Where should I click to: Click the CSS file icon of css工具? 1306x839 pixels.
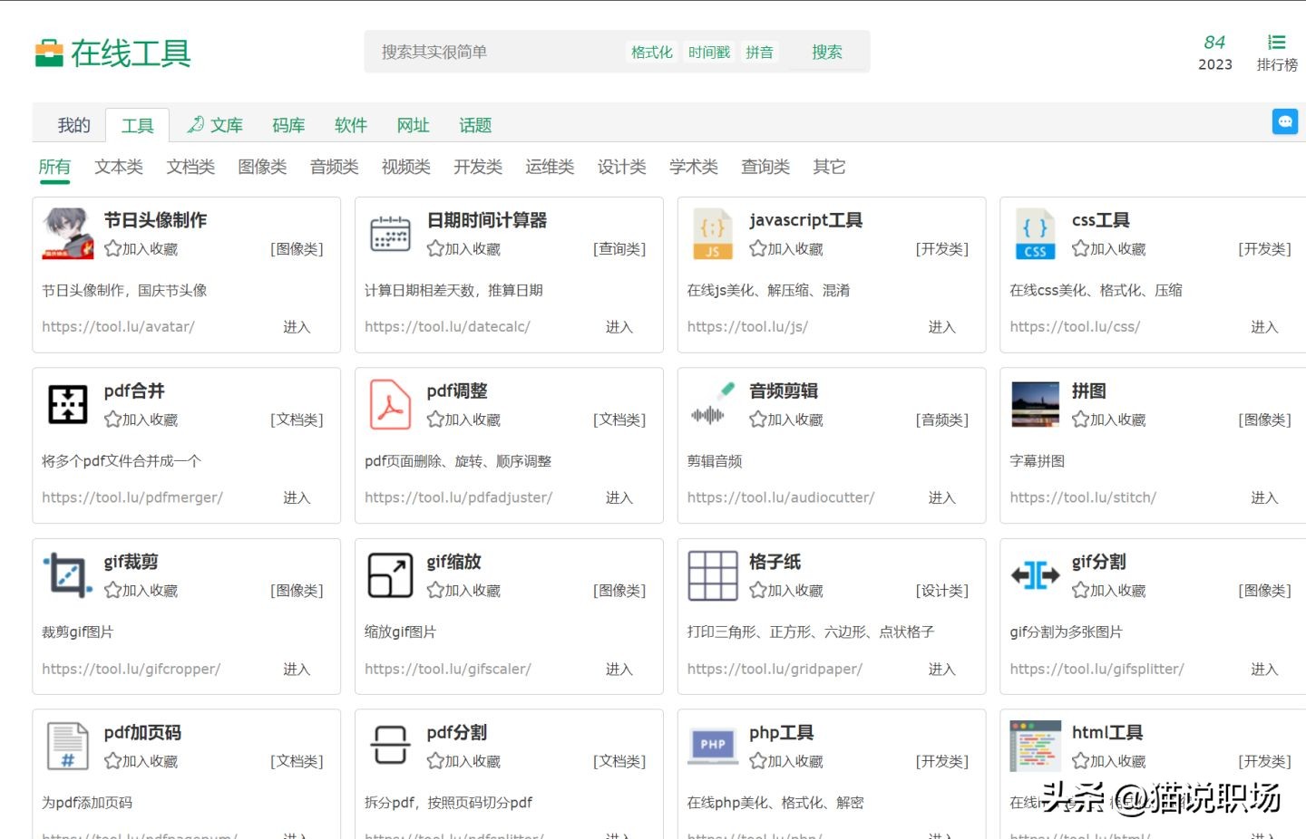(1035, 234)
